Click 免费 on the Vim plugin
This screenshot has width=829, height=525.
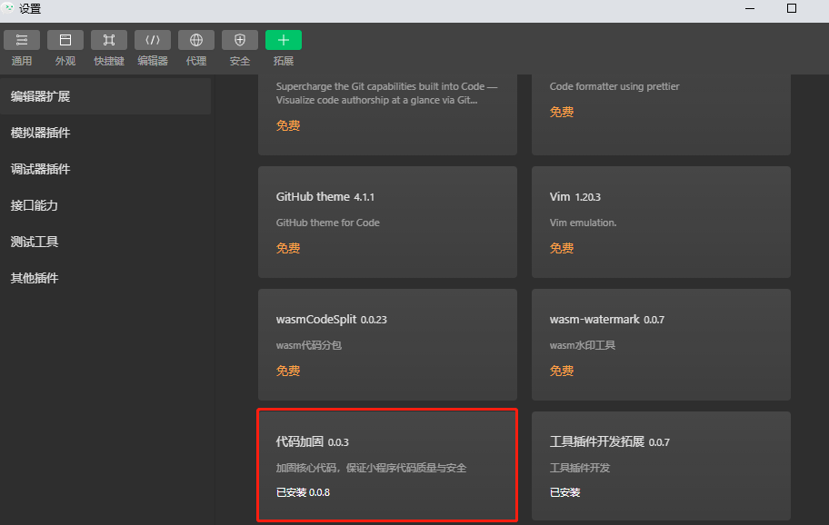[x=561, y=248]
